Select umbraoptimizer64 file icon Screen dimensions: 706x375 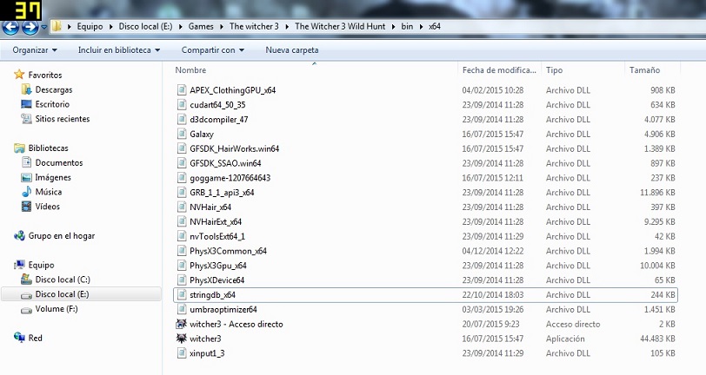pyautogui.click(x=182, y=309)
